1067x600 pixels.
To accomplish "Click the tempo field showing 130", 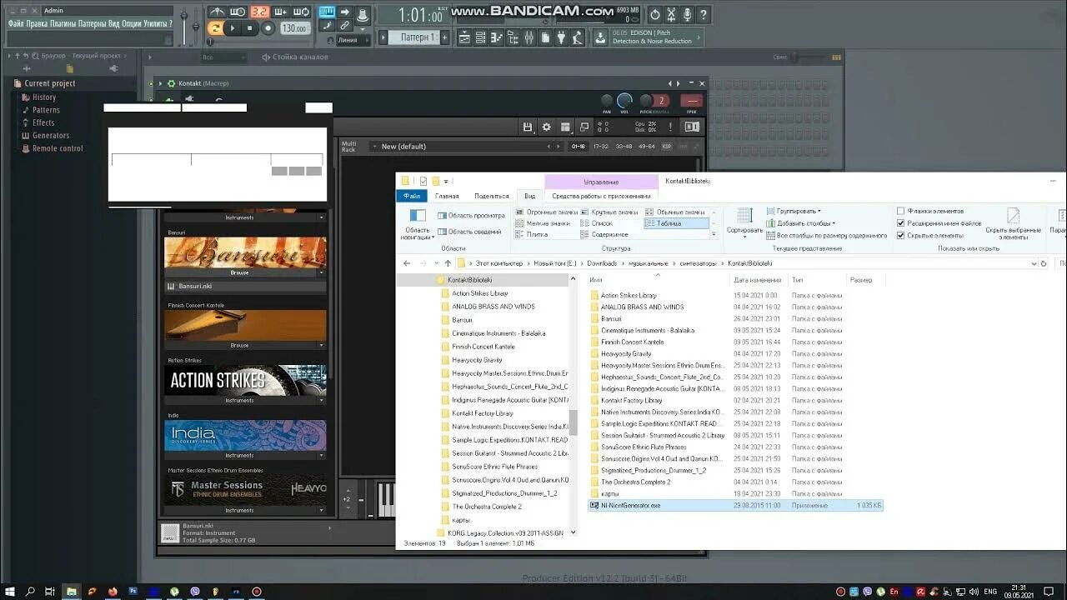I will (x=293, y=28).
